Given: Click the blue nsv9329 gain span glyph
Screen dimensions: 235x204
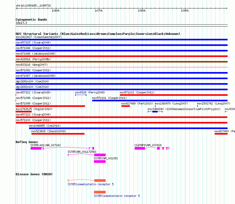Looking at the screenshot, I should point(81,95).
